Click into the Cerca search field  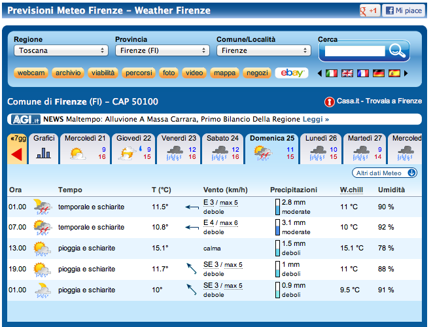(x=355, y=51)
